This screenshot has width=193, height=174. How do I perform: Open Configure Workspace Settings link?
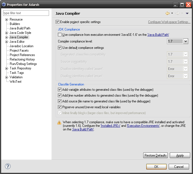[x=169, y=22]
